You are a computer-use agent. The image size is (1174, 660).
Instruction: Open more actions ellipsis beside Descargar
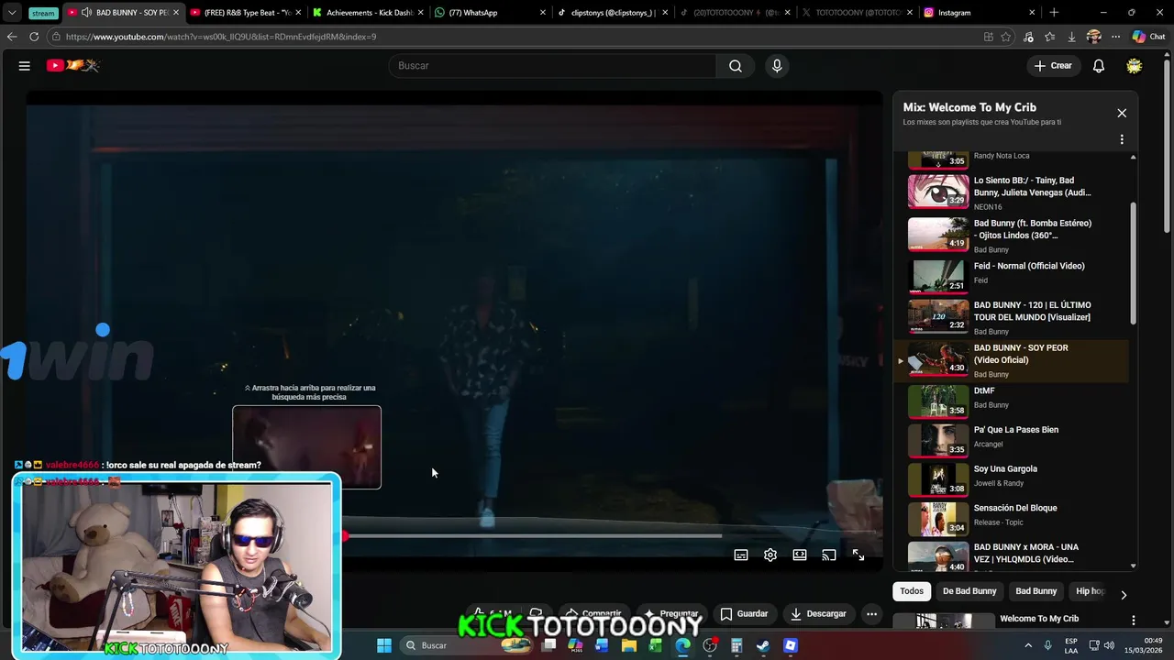pyautogui.click(x=872, y=613)
